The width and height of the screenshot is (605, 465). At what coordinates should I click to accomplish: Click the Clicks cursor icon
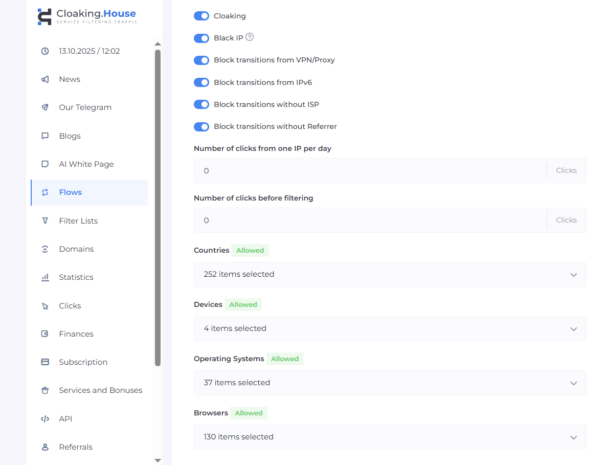pyautogui.click(x=45, y=306)
